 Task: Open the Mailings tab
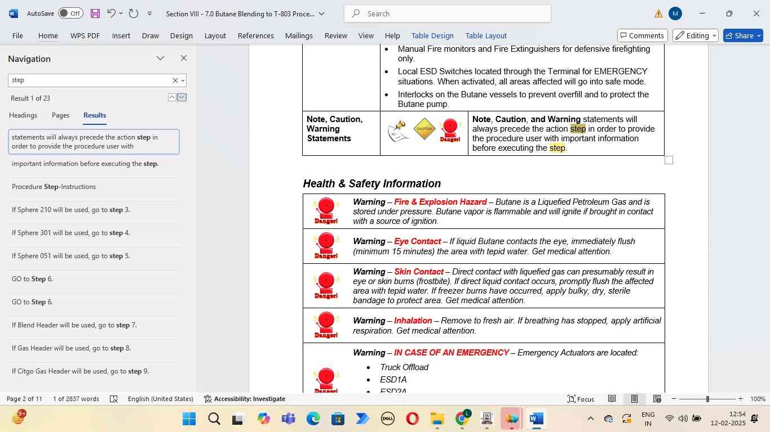[299, 35]
